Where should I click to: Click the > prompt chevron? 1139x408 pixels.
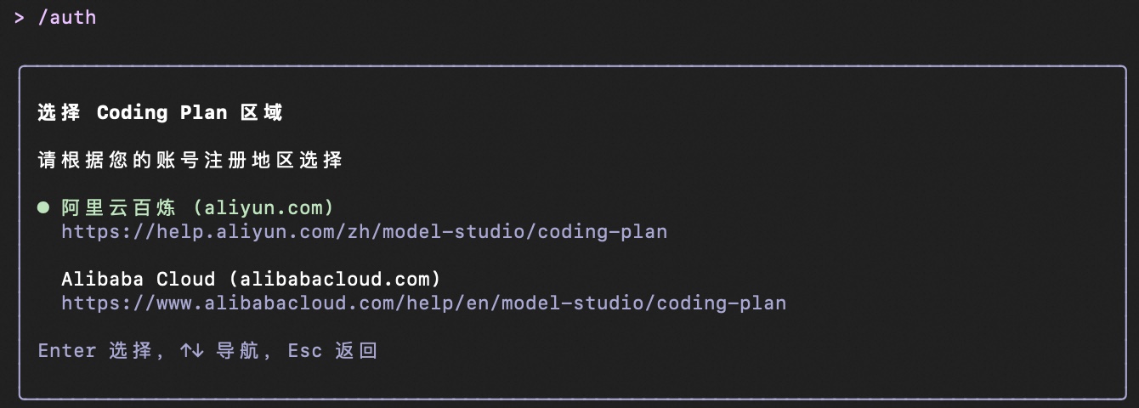[20, 17]
